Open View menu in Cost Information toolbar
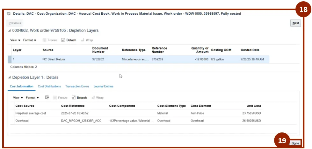The image size is (312, 149). (18, 98)
